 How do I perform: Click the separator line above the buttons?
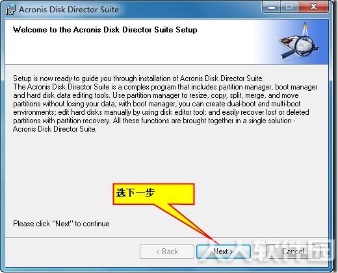[166, 238]
